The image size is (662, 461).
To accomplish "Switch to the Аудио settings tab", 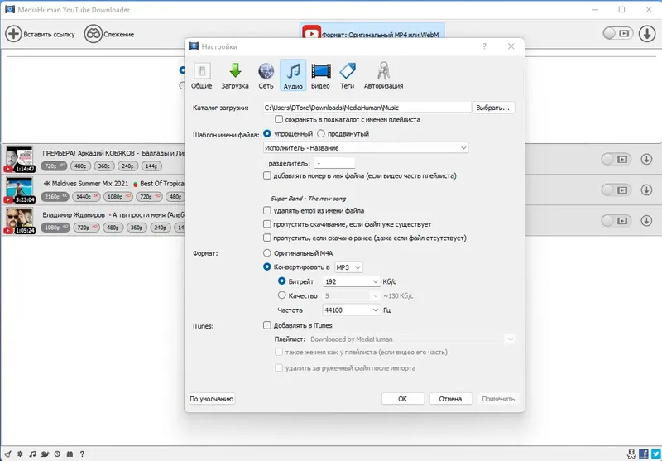I will click(x=293, y=75).
